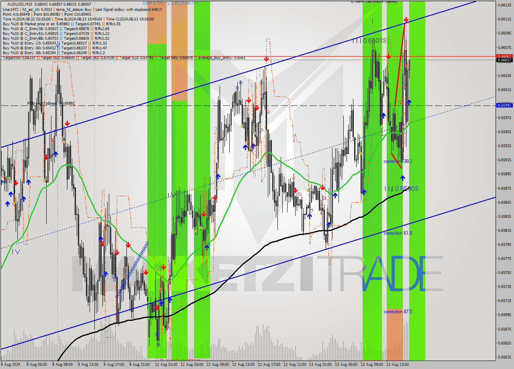514x369 pixels.
Task: Select the 'I I I 0.66033' wave label
Action: pyautogui.click(x=369, y=41)
